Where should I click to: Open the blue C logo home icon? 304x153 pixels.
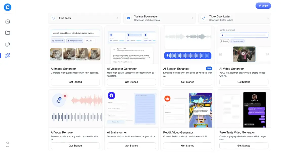(8, 7)
